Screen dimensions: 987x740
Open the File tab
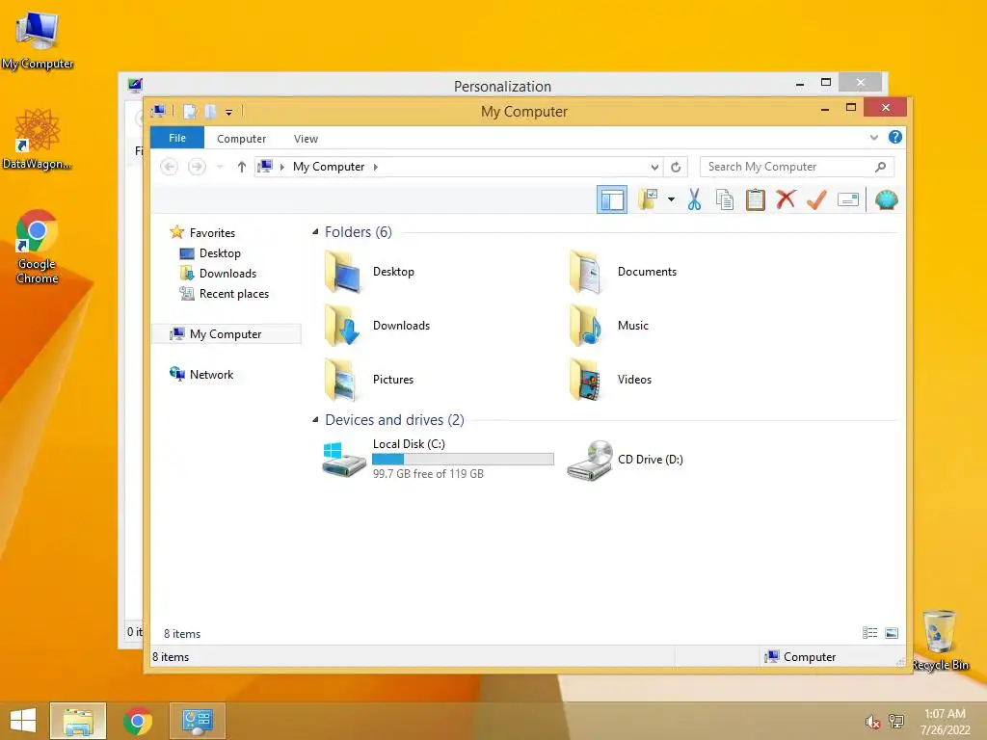tap(177, 138)
